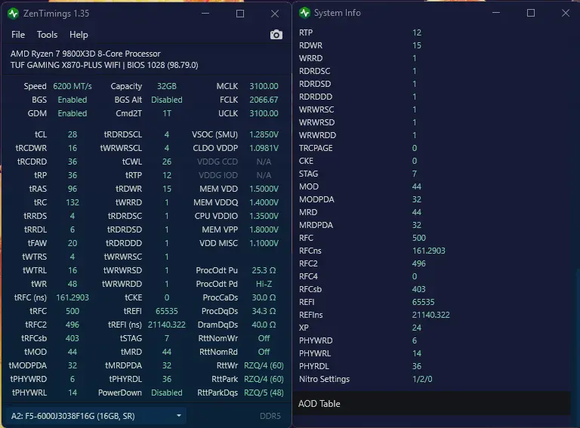Image resolution: width=580 pixels, height=428 pixels.
Task: Open the Help menu
Action: (x=79, y=35)
